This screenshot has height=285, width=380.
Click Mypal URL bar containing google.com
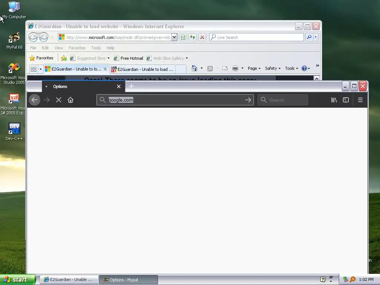(175, 100)
